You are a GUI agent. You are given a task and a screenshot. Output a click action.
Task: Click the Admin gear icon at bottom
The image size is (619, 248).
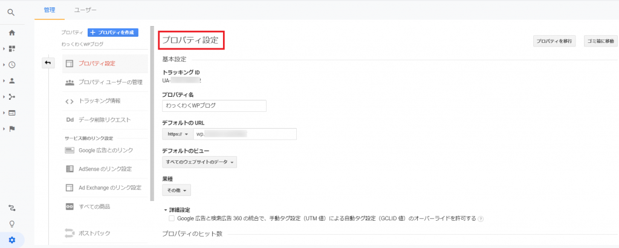click(11, 240)
